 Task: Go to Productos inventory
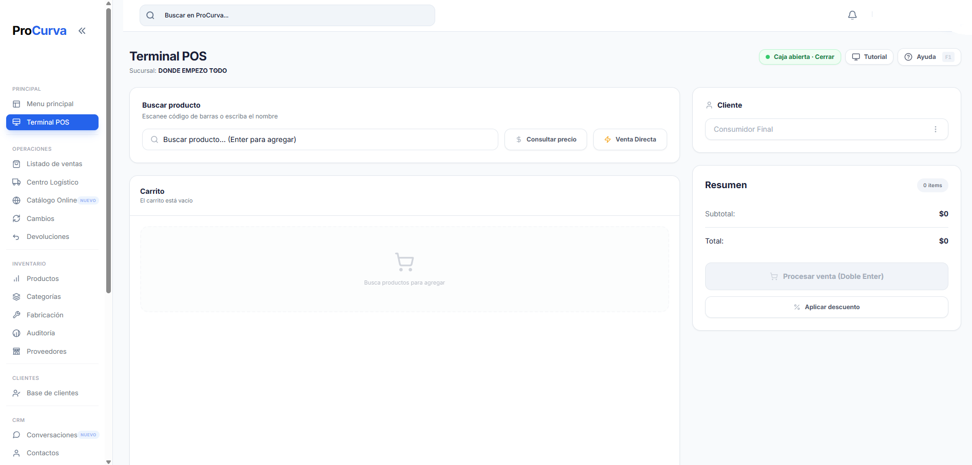[52, 279]
